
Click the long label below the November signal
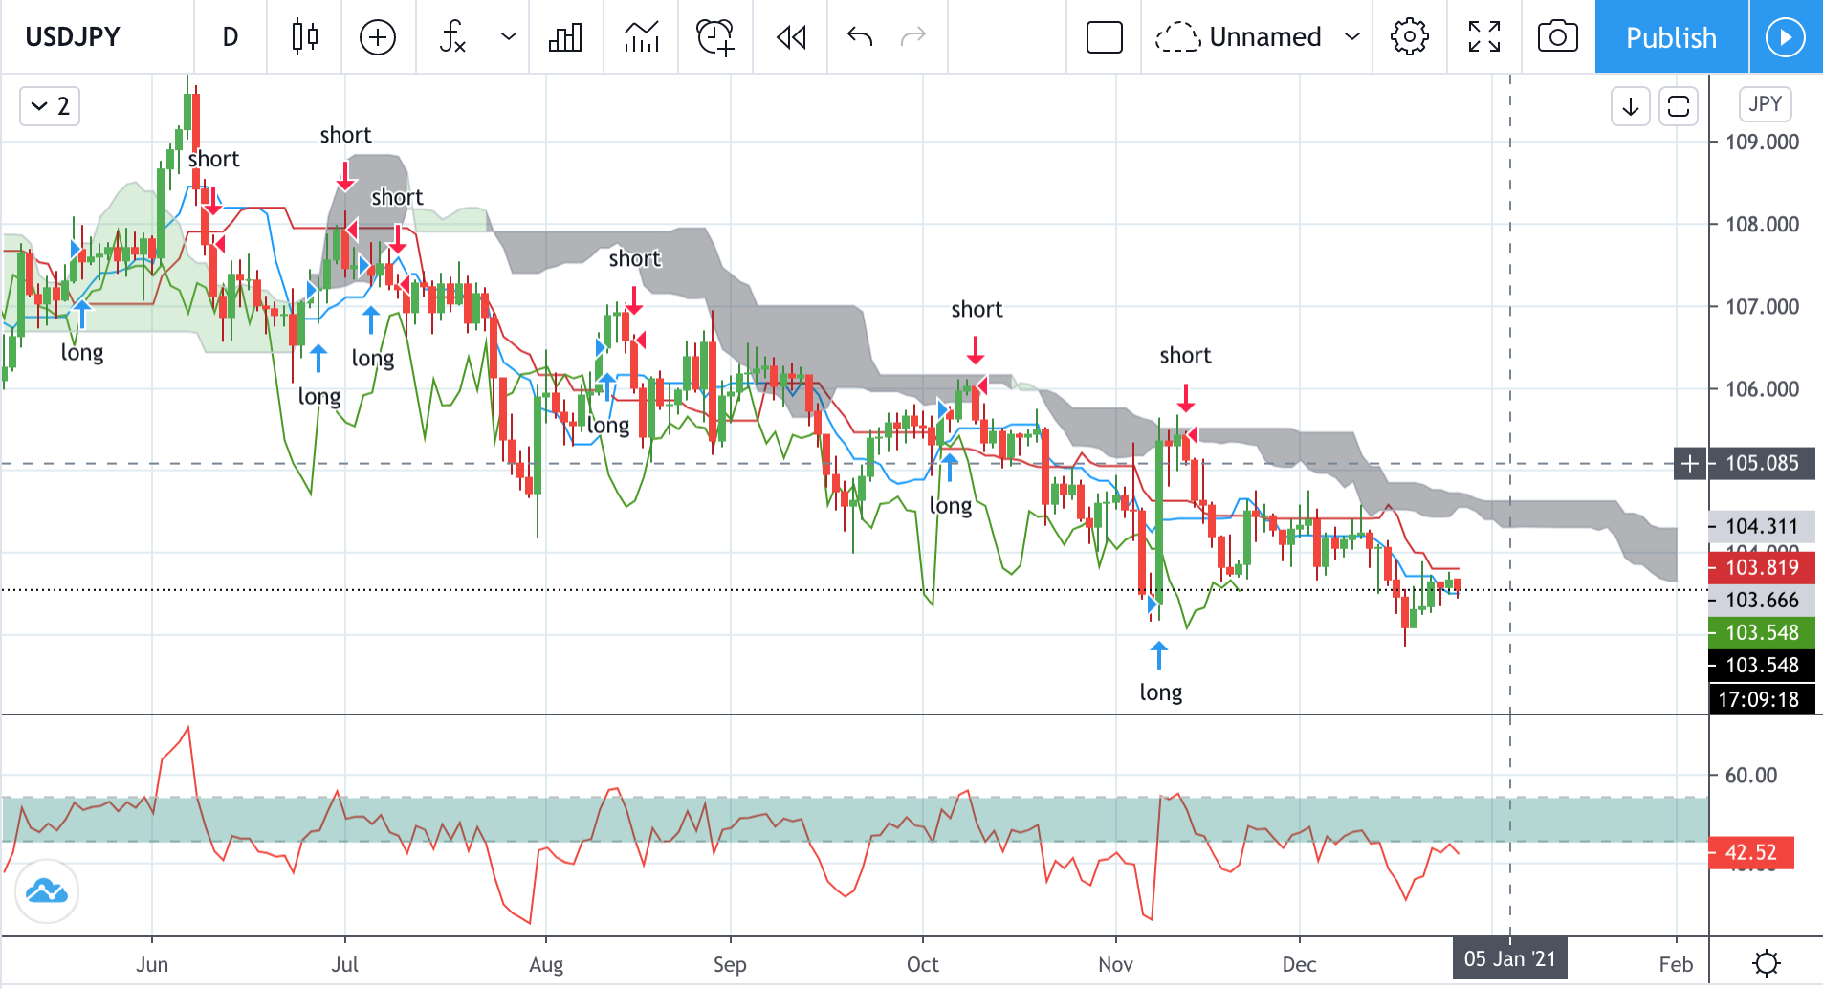[1160, 692]
